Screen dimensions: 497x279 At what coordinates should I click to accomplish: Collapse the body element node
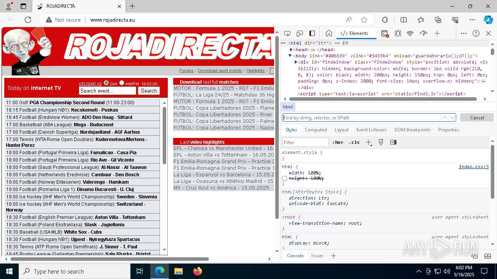pos(290,56)
